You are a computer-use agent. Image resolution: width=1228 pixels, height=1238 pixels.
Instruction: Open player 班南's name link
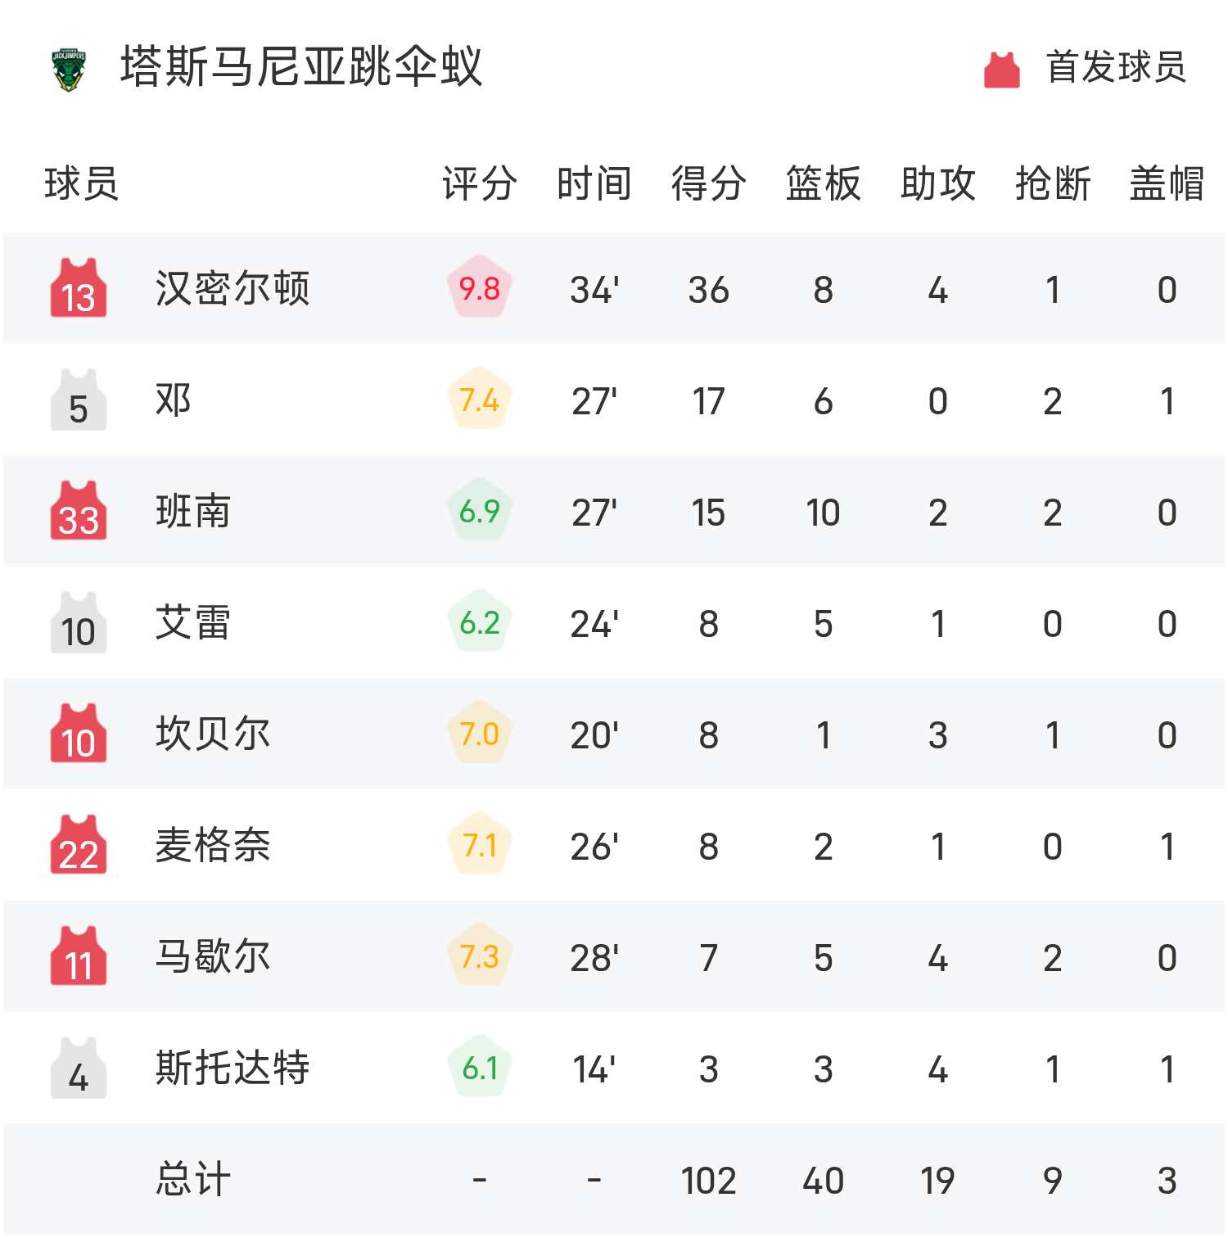coord(193,511)
